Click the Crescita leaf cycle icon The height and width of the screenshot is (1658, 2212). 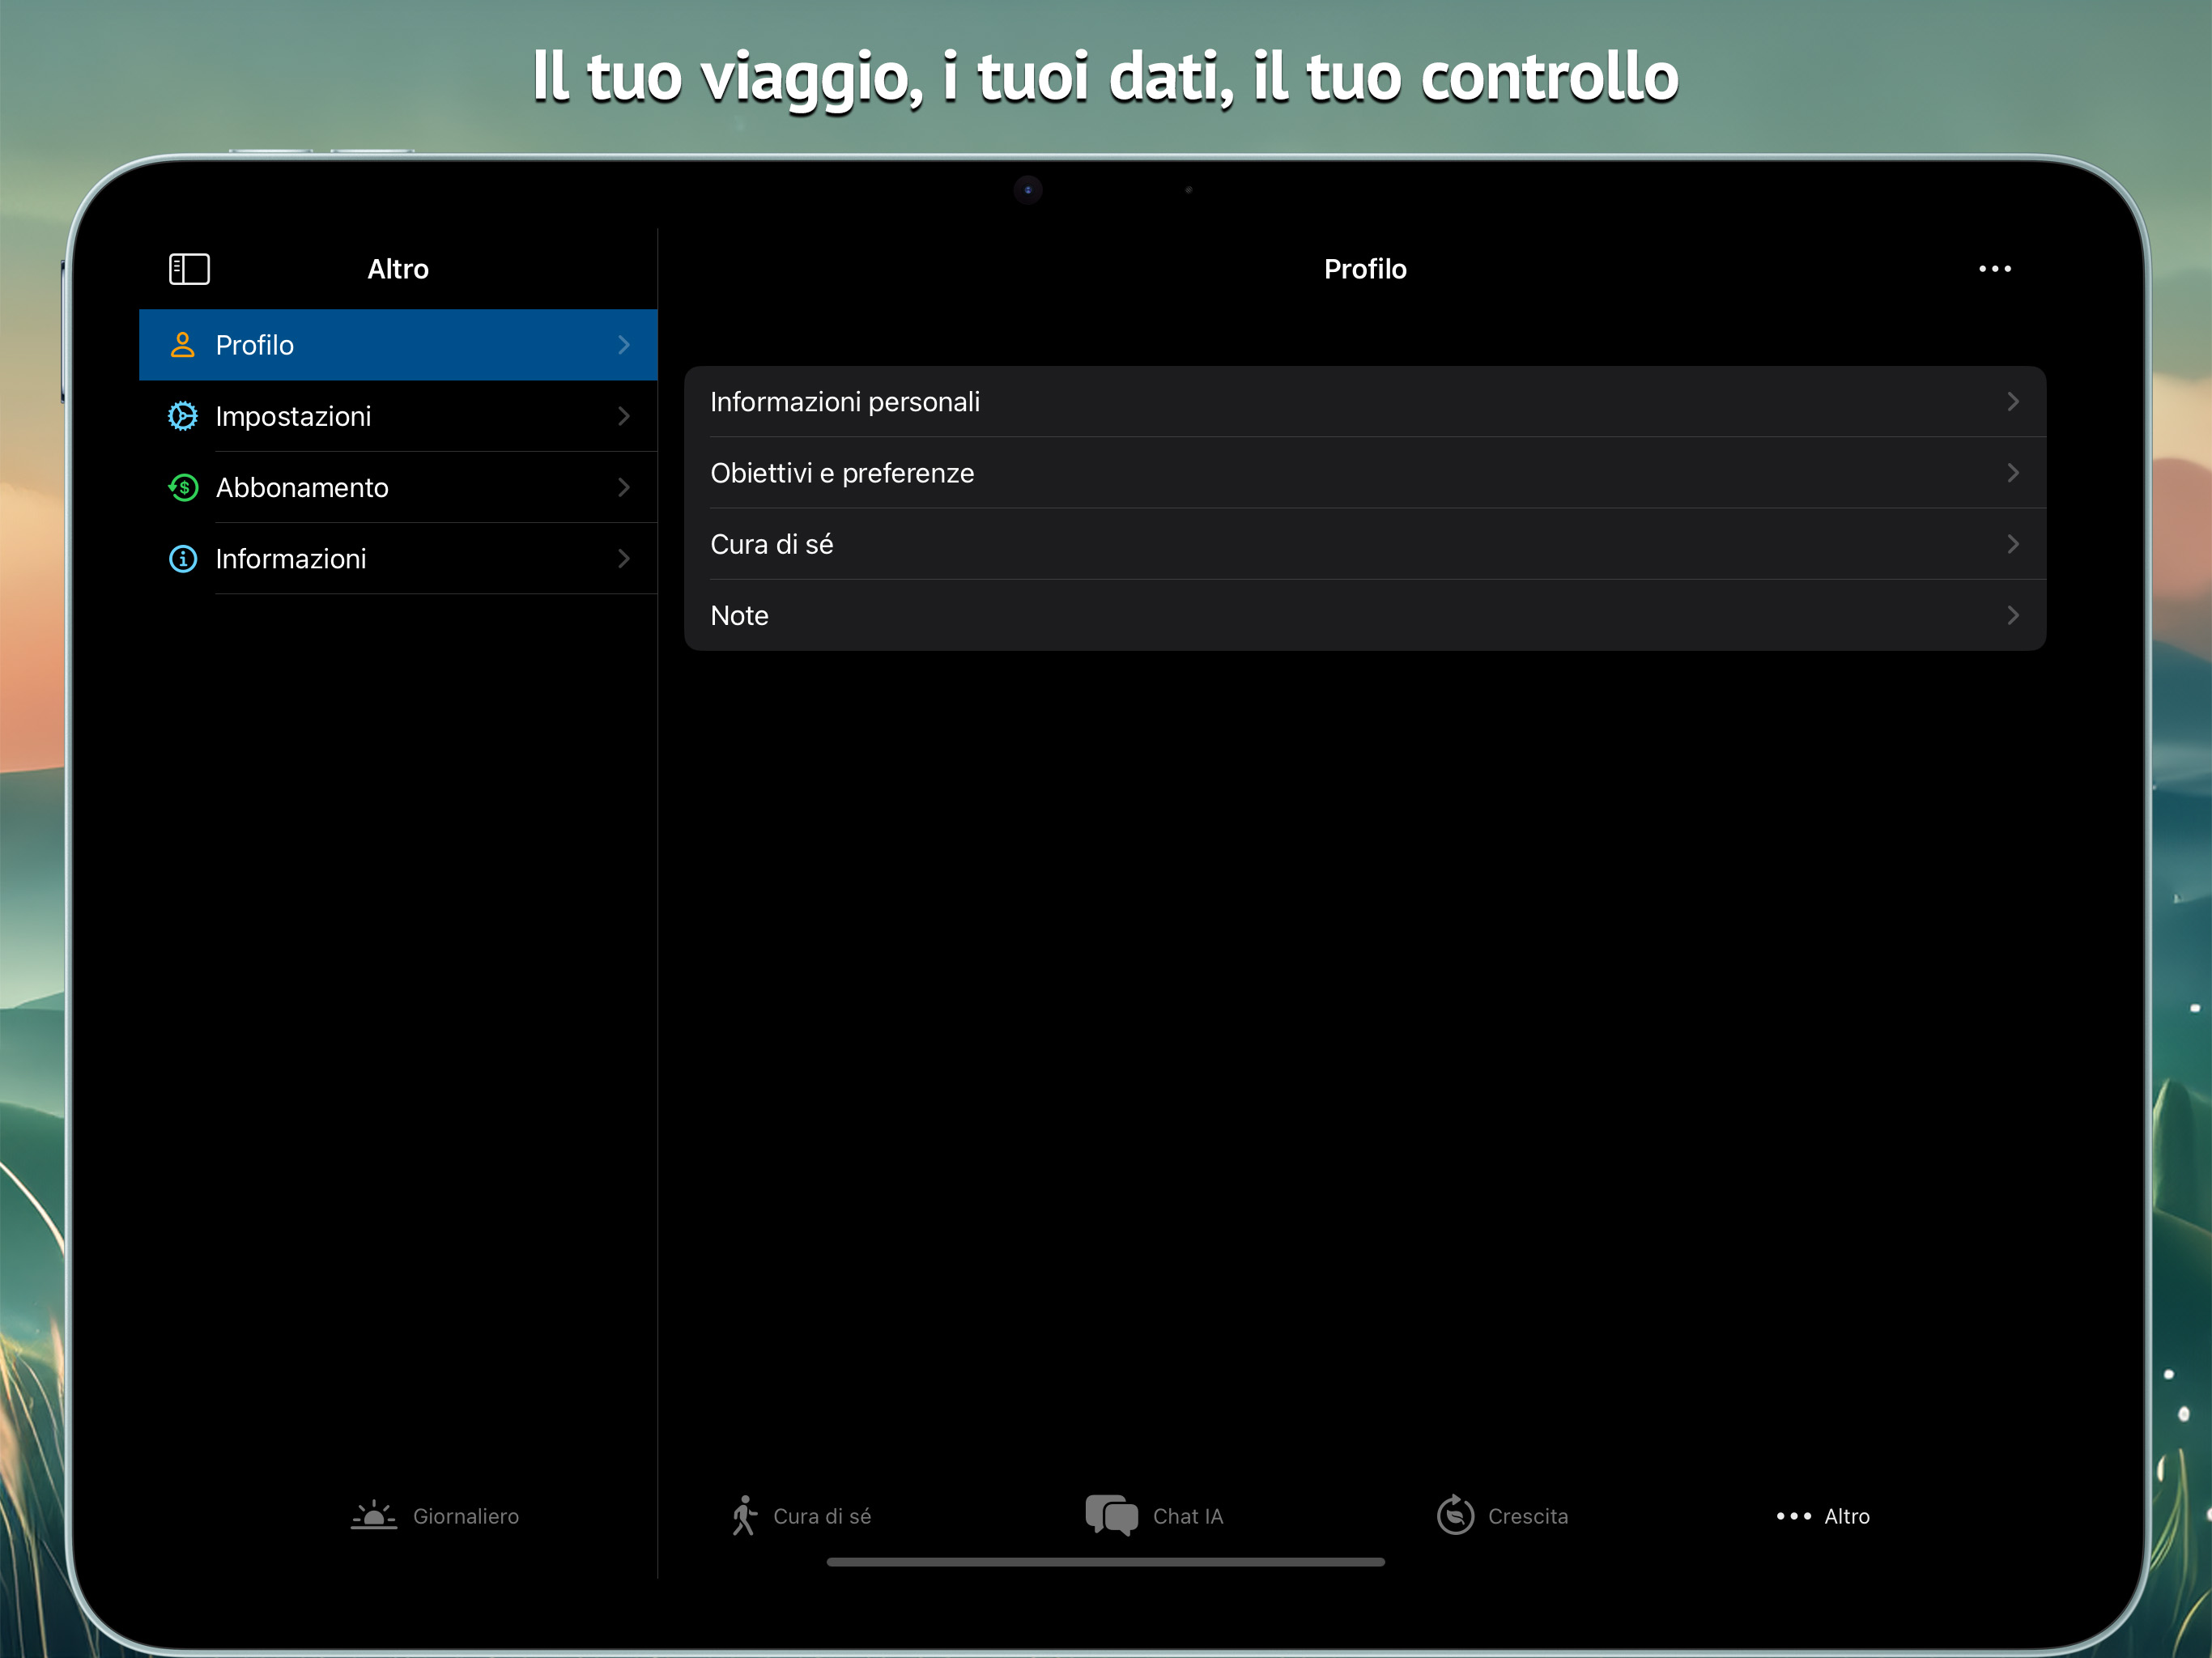coord(1455,1515)
